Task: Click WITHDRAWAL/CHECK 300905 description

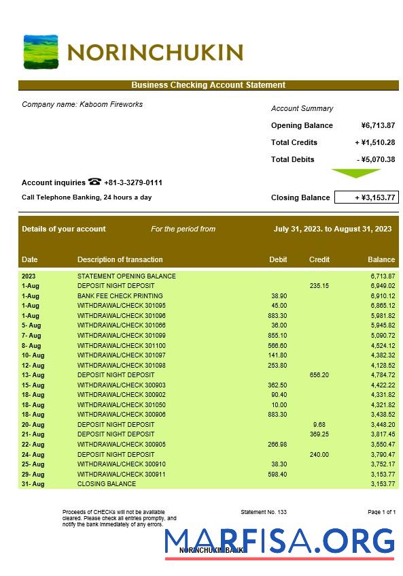Action: tap(122, 444)
